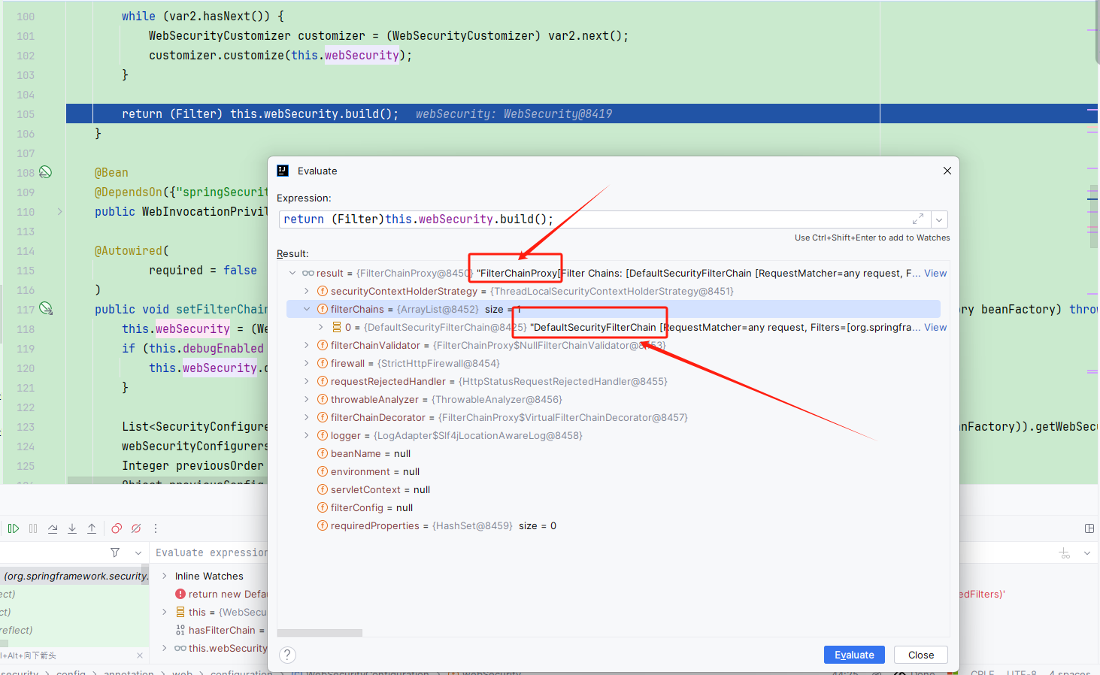This screenshot has height=675, width=1100.
Task: Toggle Mute Breakpoints icon
Action: [136, 528]
